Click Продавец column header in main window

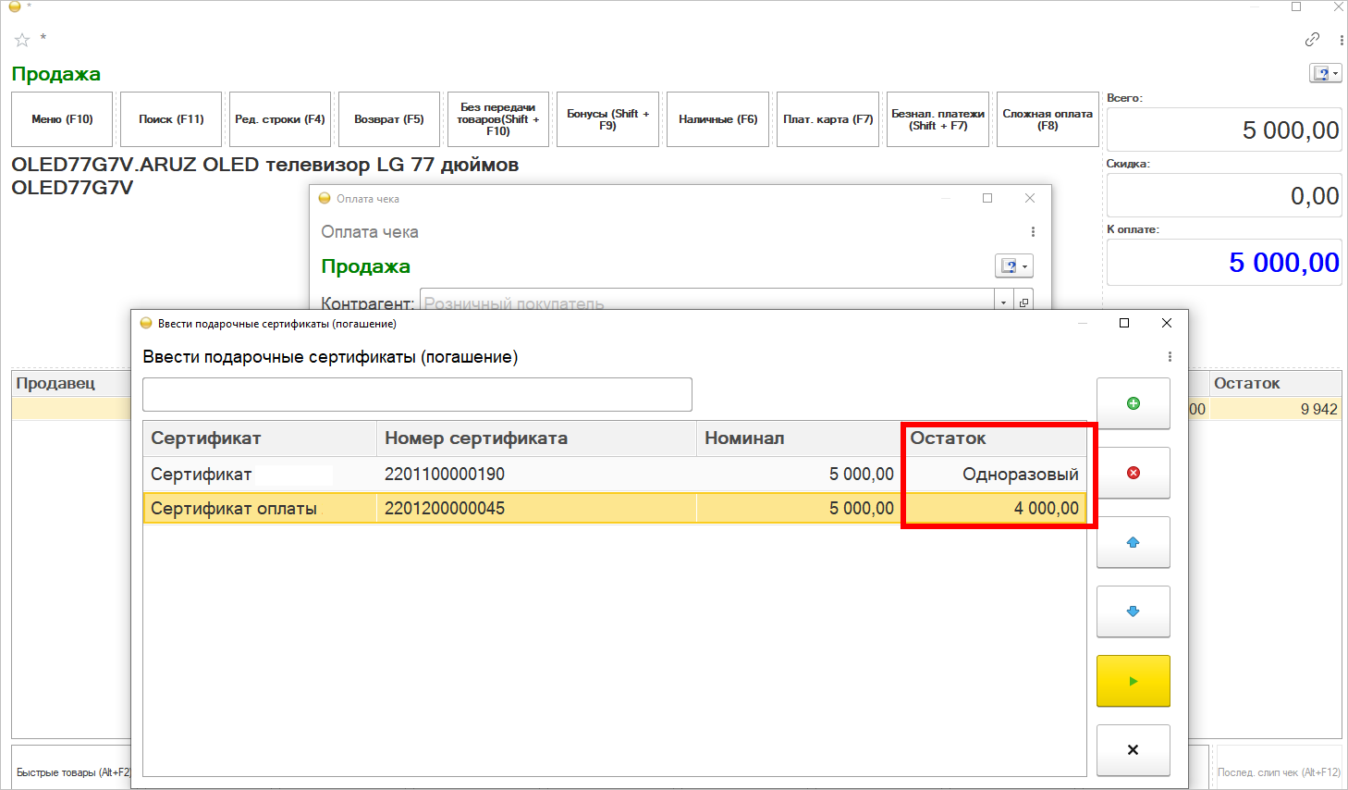pos(71,383)
